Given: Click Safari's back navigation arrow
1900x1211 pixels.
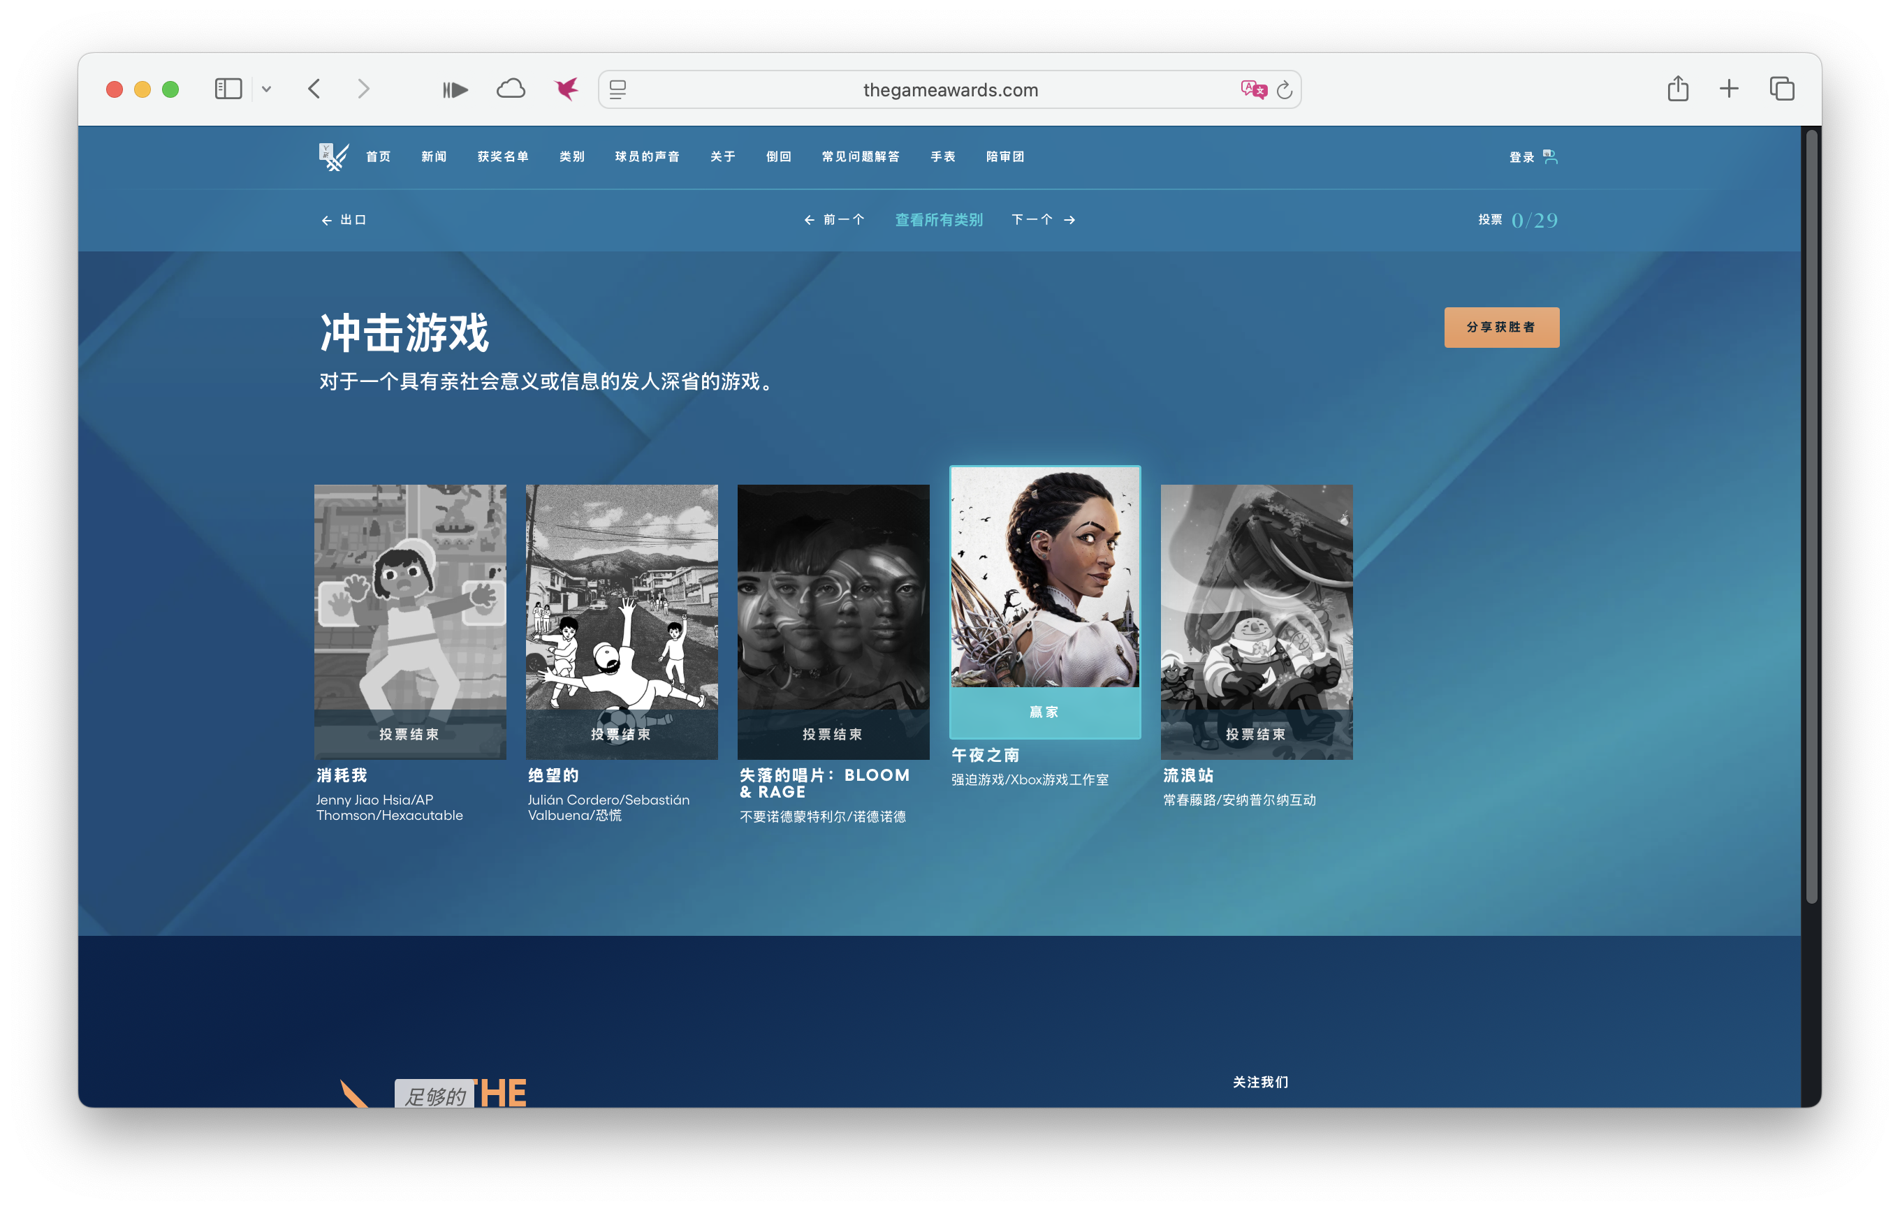Looking at the screenshot, I should point(315,89).
